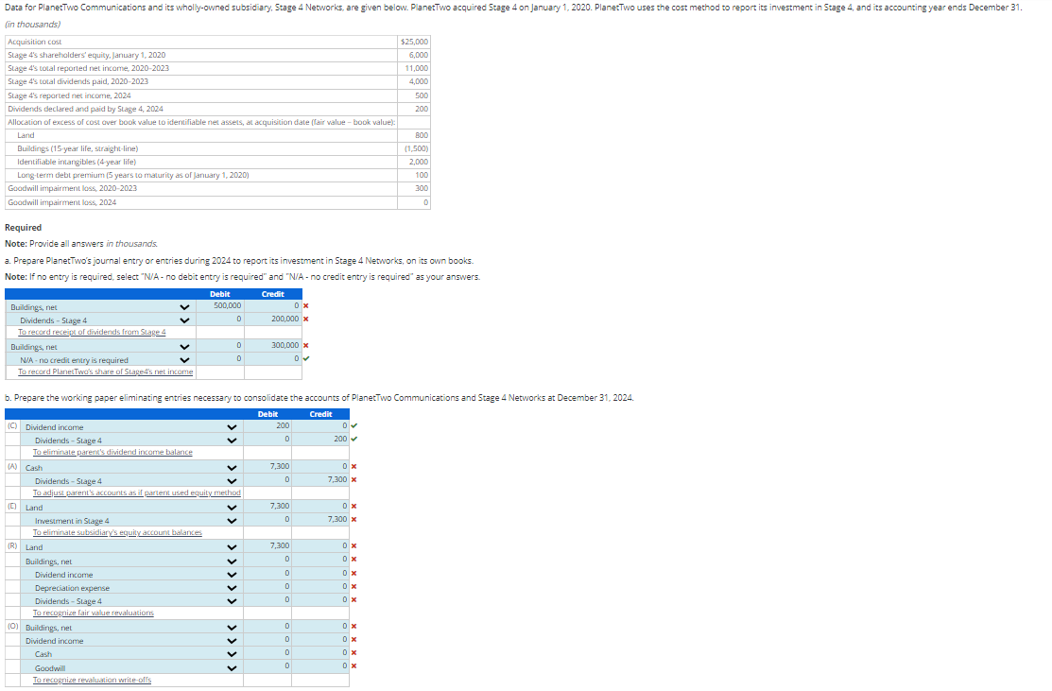The height and width of the screenshot is (691, 1052).
Task: Open the first Buildings, net account dropdown
Action: click(100, 306)
